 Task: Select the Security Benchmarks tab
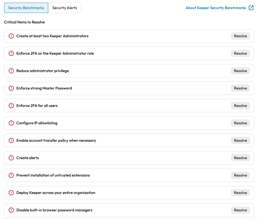coord(26,8)
